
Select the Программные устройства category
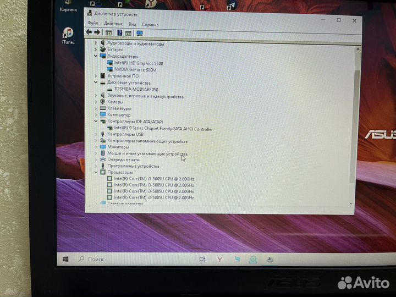pyautogui.click(x=133, y=166)
